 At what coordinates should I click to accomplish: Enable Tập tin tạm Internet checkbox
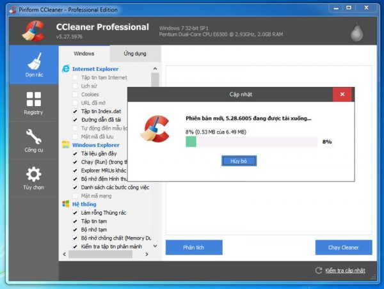[x=75, y=77]
